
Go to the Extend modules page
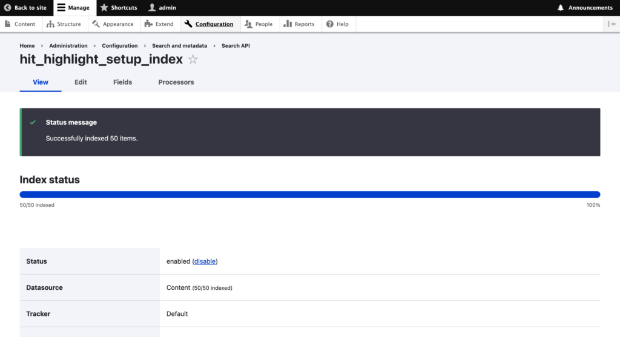click(x=159, y=24)
